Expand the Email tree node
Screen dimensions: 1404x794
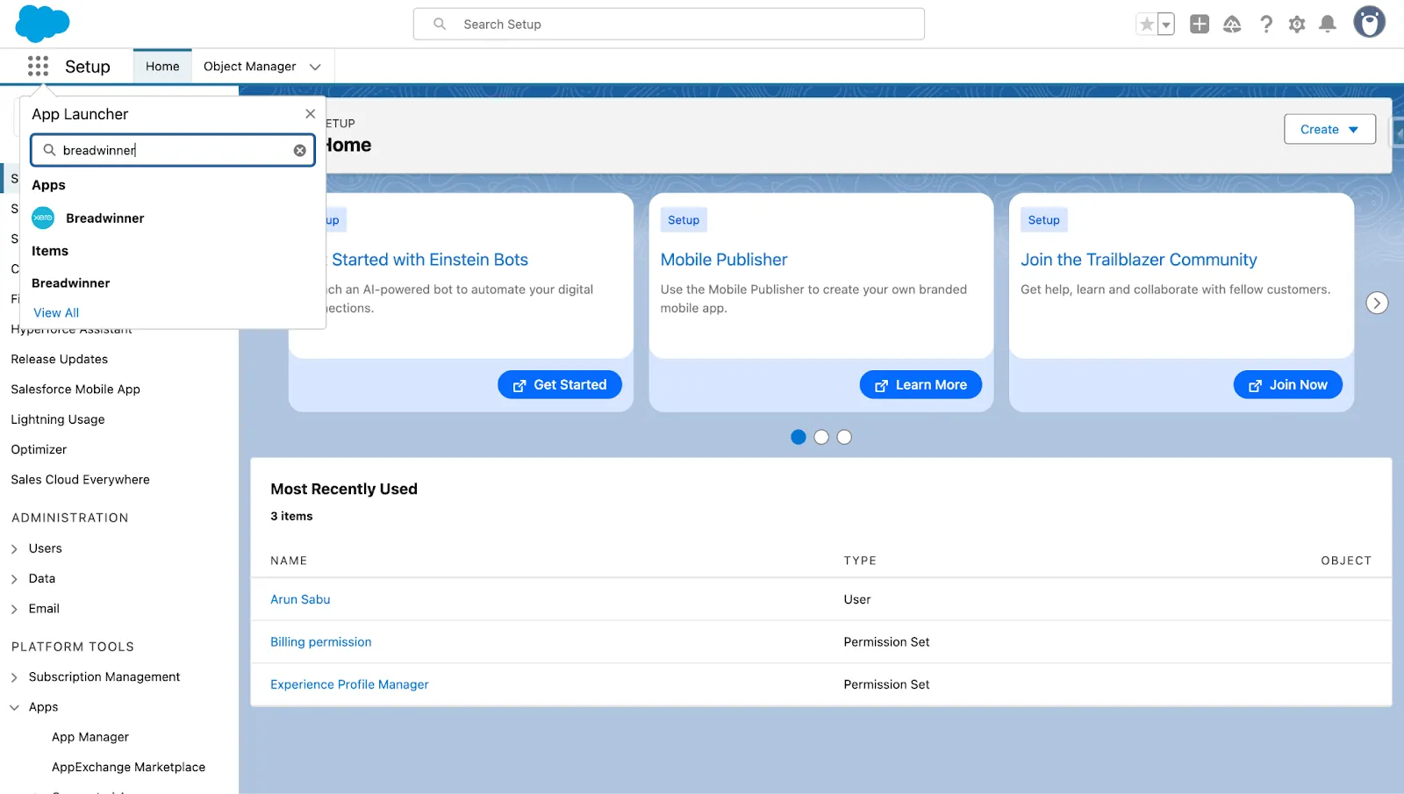pyautogui.click(x=14, y=609)
